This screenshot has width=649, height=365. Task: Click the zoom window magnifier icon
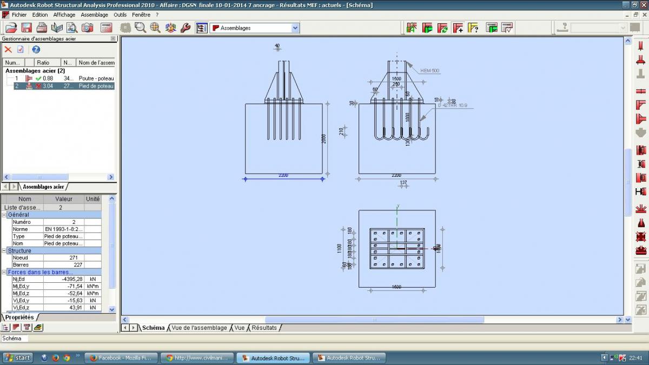point(141,28)
